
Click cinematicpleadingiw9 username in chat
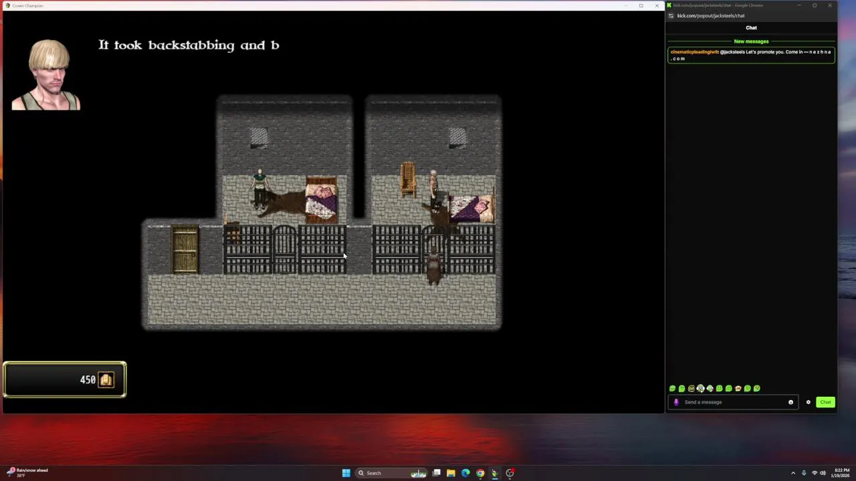694,52
